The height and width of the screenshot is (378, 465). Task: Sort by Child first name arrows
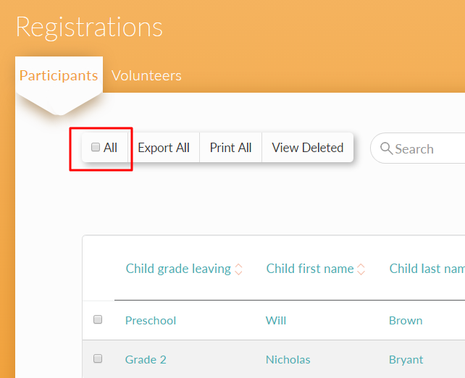361,269
